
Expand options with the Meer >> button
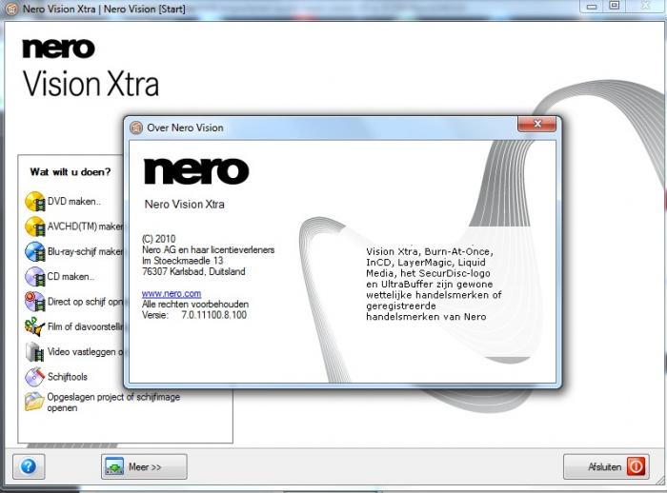click(144, 466)
